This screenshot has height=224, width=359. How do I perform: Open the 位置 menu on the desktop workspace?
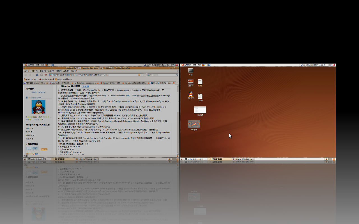194,65
